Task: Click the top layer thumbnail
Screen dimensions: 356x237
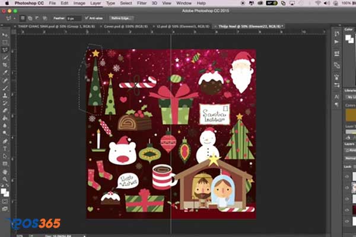Action: coord(354,177)
